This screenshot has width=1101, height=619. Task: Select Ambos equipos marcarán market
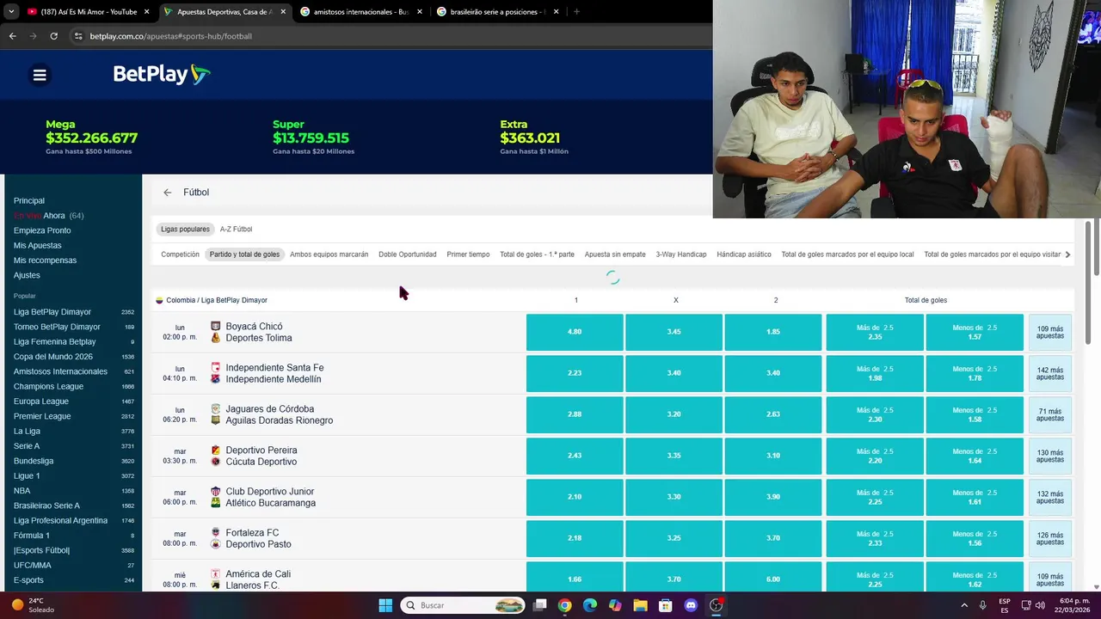pyautogui.click(x=329, y=254)
